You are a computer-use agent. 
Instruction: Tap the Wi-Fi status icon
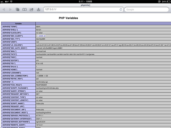click(11, 1)
